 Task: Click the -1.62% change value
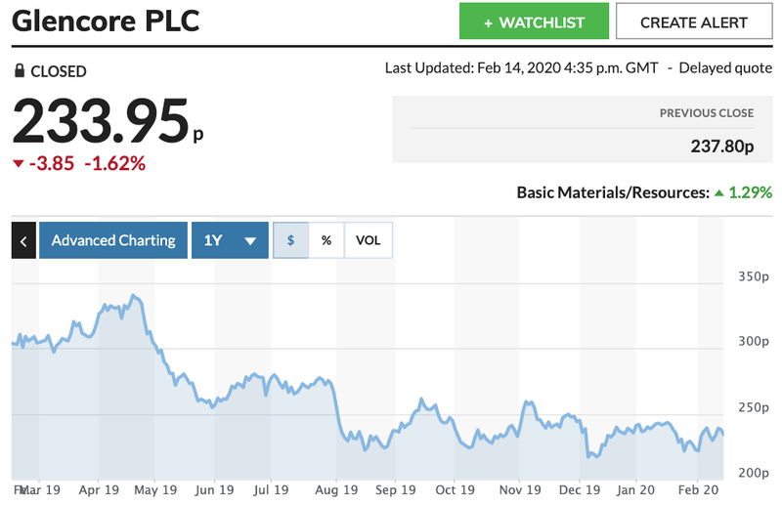pyautogui.click(x=114, y=163)
